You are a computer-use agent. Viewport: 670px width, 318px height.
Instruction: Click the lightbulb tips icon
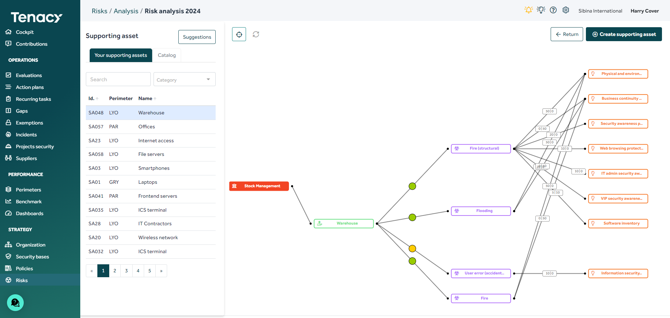coord(541,10)
